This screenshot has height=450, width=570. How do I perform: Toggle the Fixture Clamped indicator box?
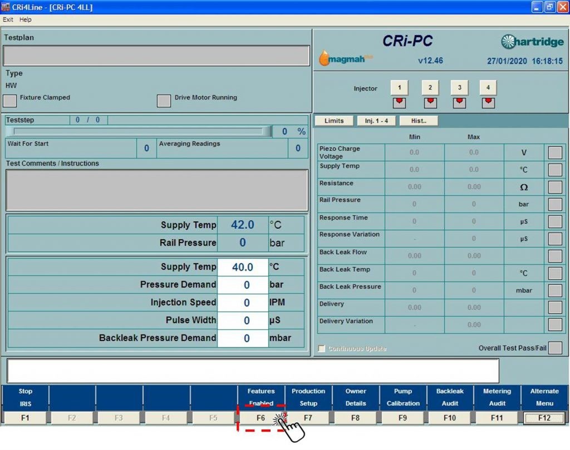tap(10, 101)
